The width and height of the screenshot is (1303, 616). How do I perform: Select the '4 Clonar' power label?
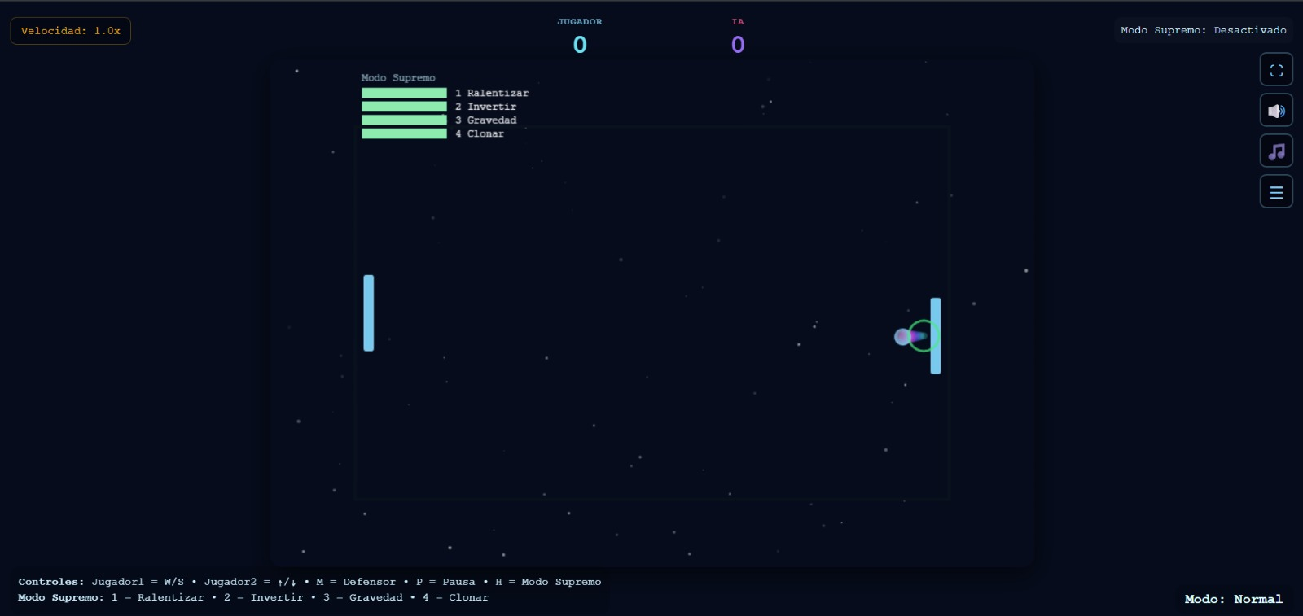(480, 134)
